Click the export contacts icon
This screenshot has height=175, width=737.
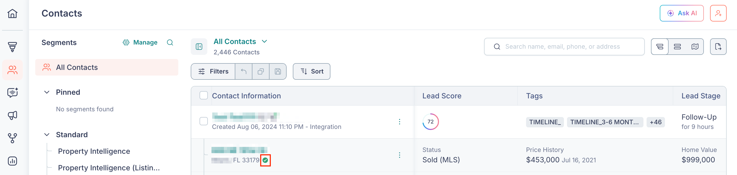(718, 47)
